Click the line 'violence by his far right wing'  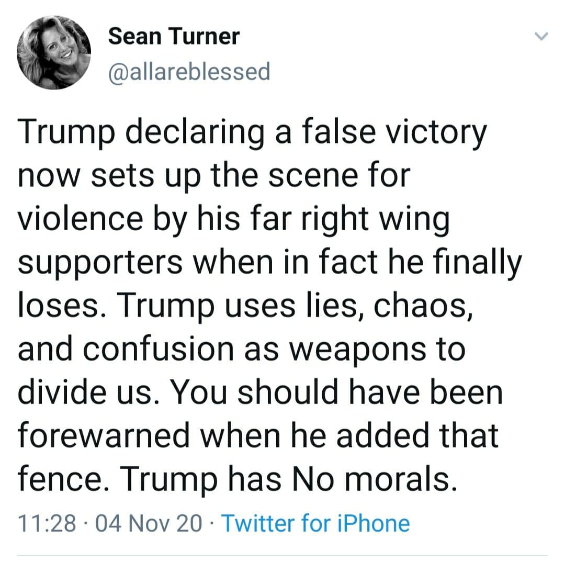click(x=234, y=220)
